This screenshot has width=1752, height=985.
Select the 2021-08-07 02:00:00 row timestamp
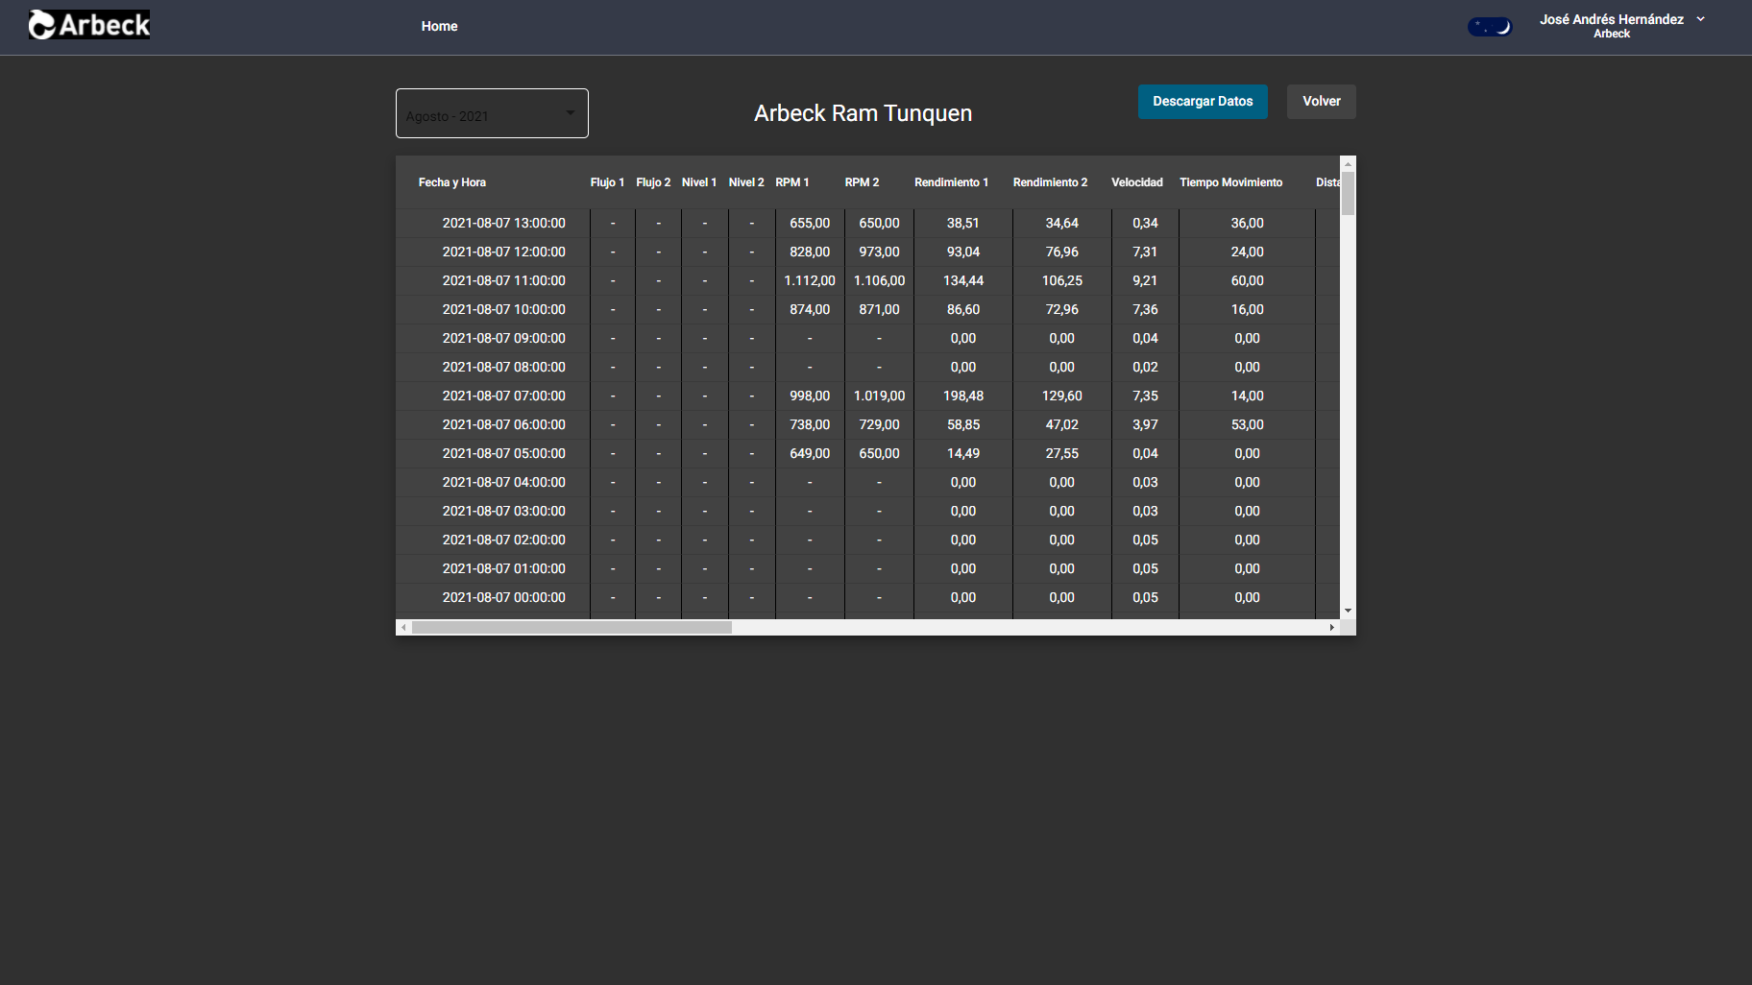503,540
